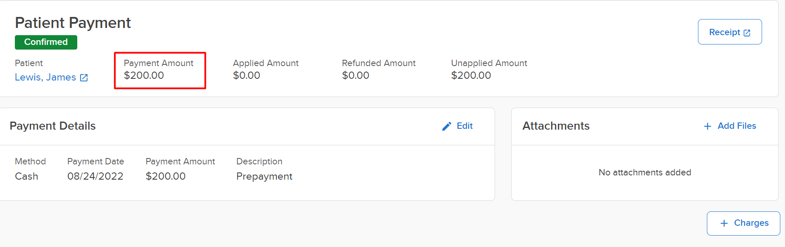This screenshot has height=247, width=785.
Task: Click the Payment Details panel heading
Action: 53,126
